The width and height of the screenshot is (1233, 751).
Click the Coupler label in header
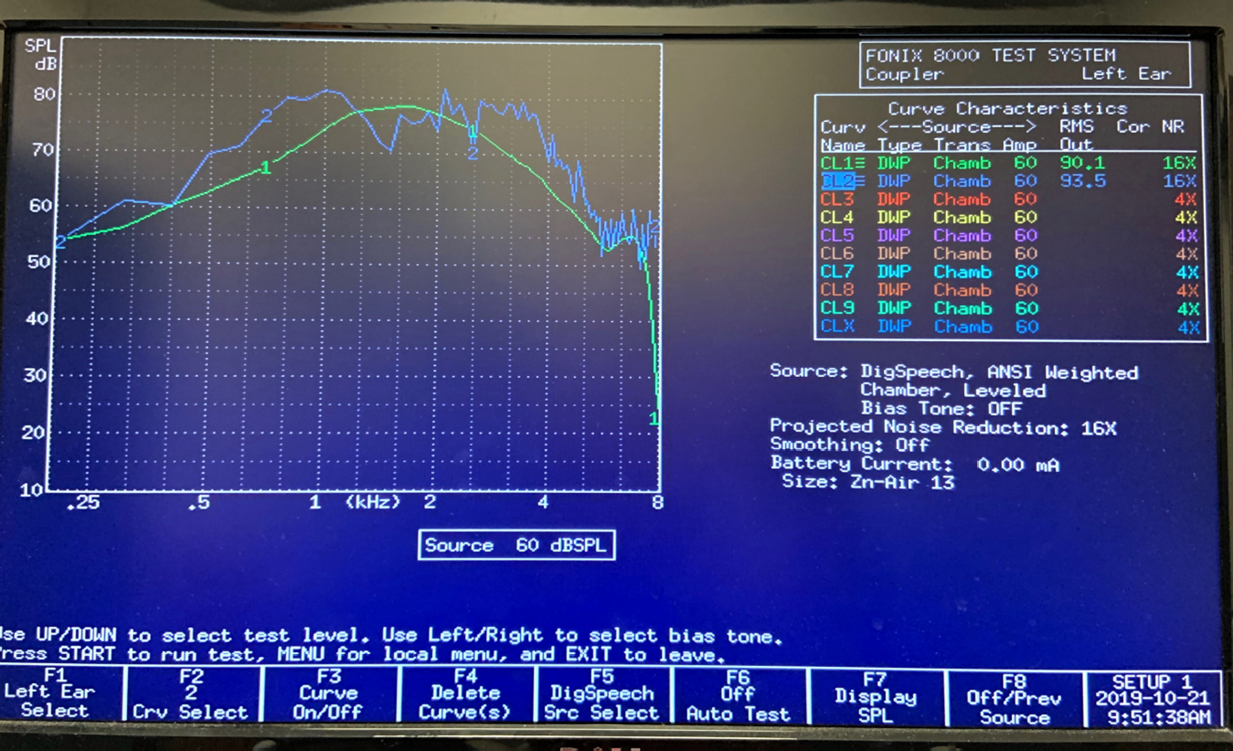904,74
